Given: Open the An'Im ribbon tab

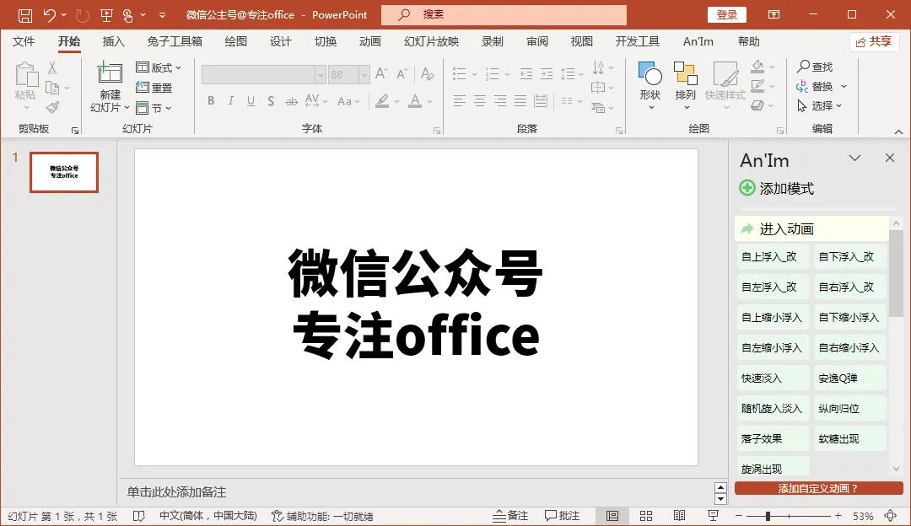Looking at the screenshot, I should (x=698, y=41).
